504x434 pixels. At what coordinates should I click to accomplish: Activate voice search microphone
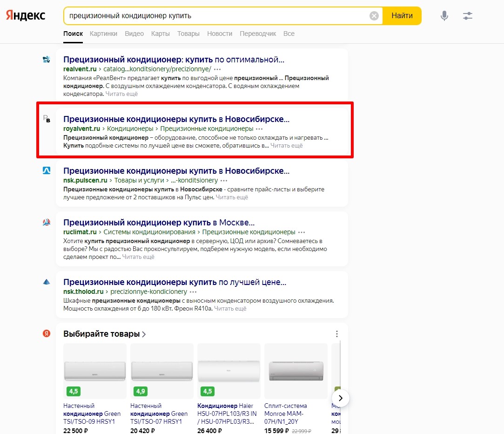(444, 16)
